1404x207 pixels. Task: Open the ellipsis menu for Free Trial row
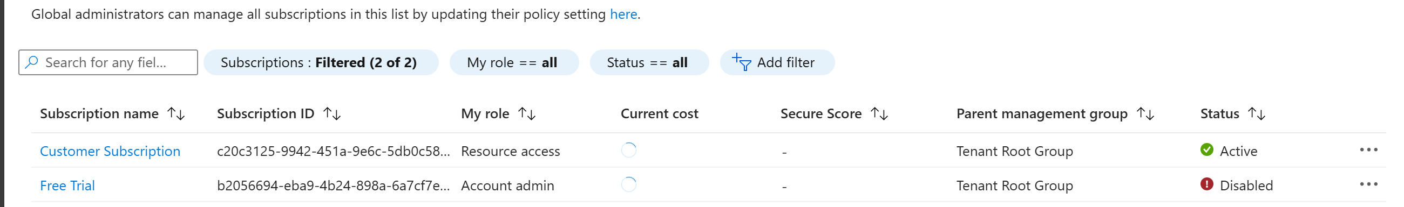click(x=1368, y=185)
